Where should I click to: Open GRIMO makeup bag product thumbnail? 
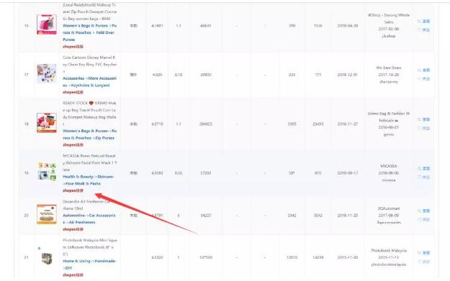[47, 123]
